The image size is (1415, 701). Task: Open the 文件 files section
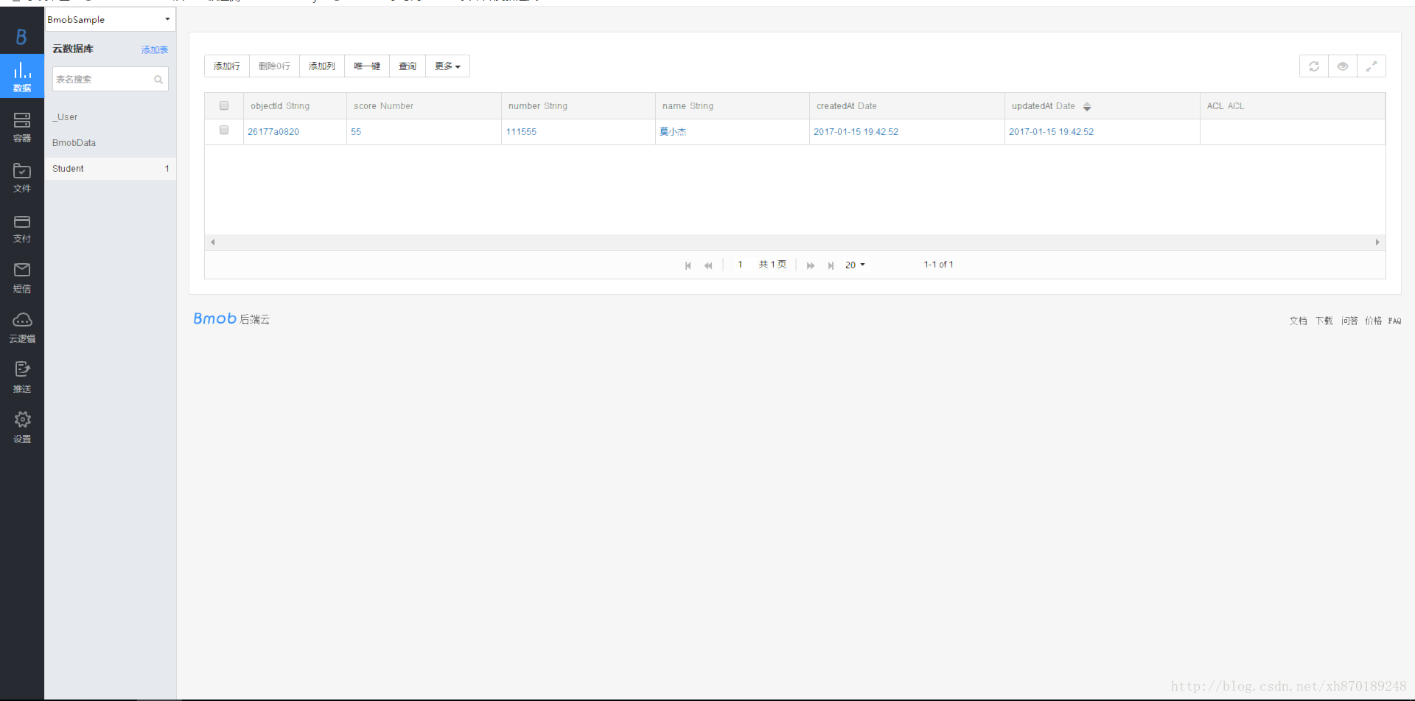(x=22, y=178)
